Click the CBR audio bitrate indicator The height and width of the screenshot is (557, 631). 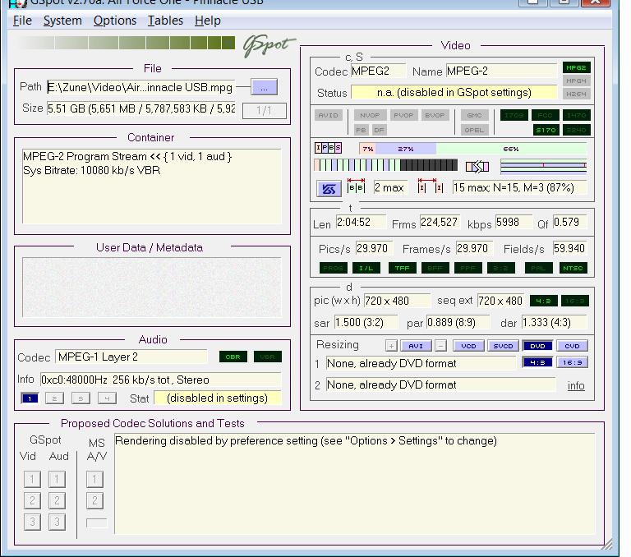232,357
